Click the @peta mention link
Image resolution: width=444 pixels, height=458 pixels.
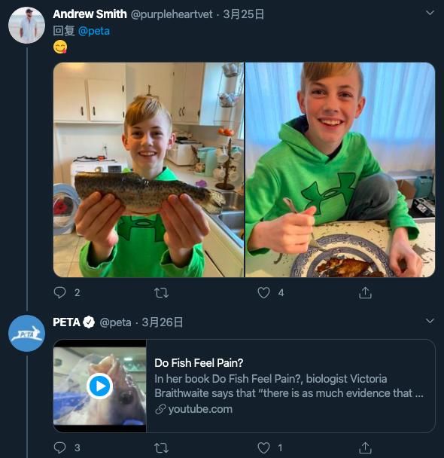[94, 31]
